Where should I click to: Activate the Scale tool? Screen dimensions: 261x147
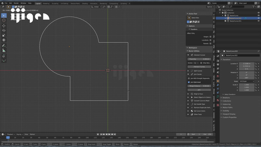[x=4, y=35]
